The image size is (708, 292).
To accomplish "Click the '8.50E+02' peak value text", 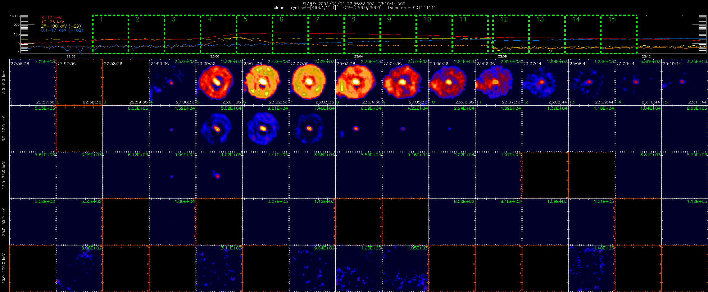I will (464, 201).
